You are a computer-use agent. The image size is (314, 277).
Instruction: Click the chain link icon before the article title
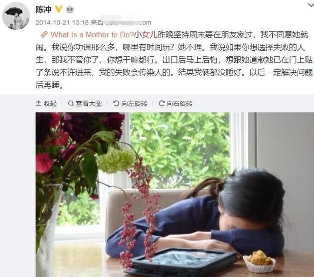[x=44, y=35]
